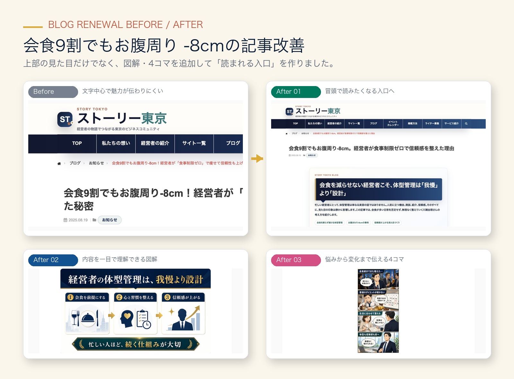Click 会食を断らず続ける体型管理 tag pill
This screenshot has width=514, height=379.
click(330, 223)
